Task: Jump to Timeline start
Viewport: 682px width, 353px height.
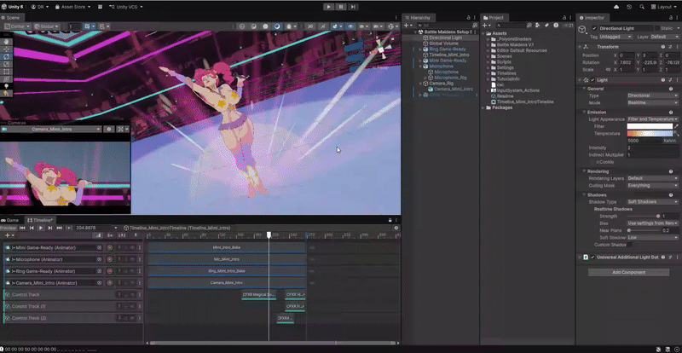Action: point(23,228)
